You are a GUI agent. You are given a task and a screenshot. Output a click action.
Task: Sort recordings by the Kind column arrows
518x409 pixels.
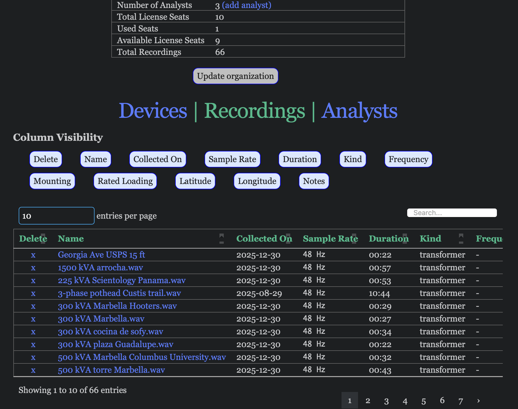point(461,238)
